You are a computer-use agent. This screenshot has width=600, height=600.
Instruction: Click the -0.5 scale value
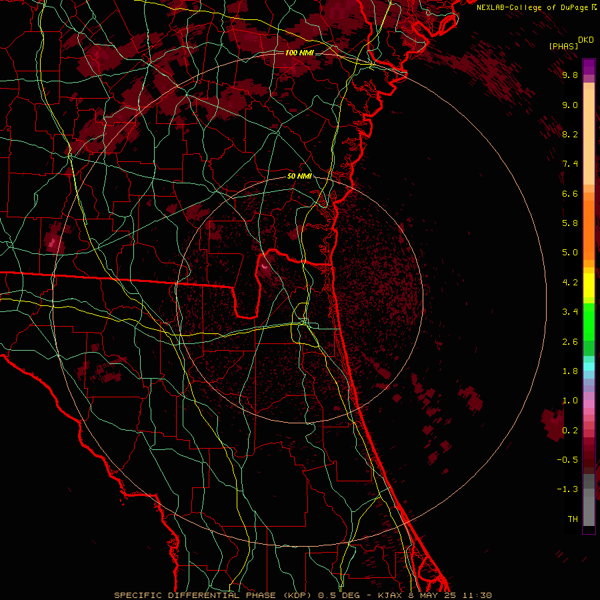coord(567,460)
